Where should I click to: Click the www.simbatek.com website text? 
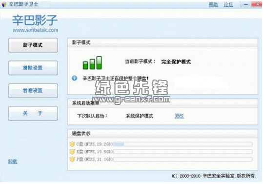tap(36, 30)
